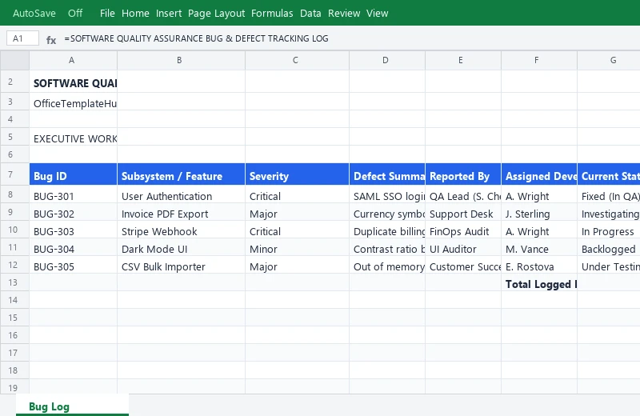Select the Bug Log sheet tab

(72, 406)
